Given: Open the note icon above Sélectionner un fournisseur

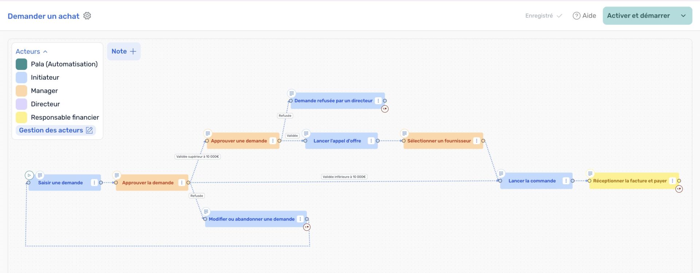Looking at the screenshot, I should click(x=404, y=134).
